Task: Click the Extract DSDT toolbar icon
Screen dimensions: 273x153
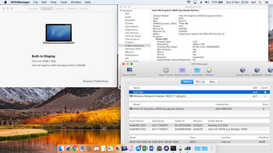Action: pos(129,70)
